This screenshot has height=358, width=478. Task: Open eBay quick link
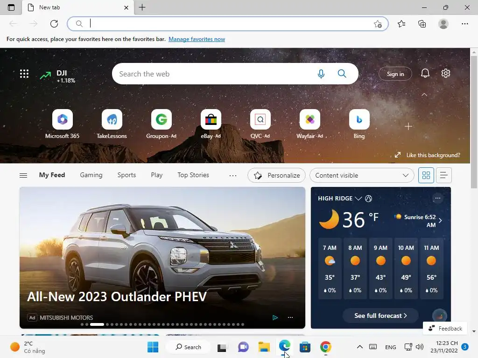pos(211,124)
